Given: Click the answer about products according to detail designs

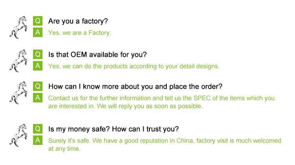Looking at the screenshot, I should click(x=134, y=66).
